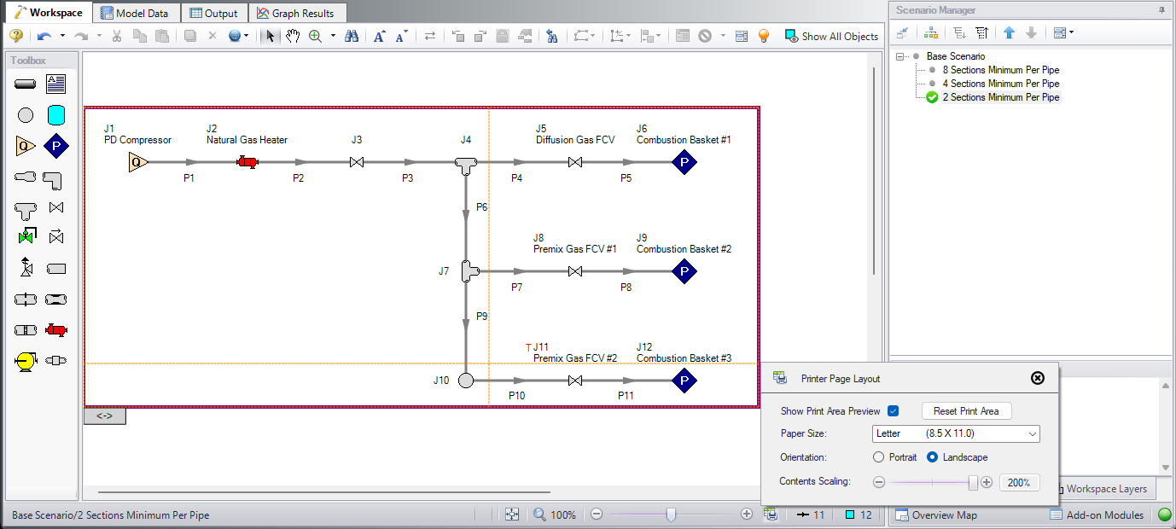The image size is (1176, 529).
Task: Click the globe toolbar icon
Action: tap(235, 36)
